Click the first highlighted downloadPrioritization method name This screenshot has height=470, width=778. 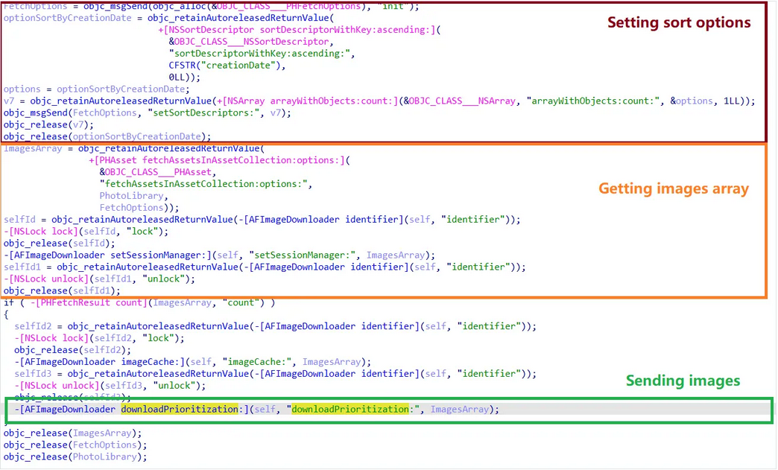(x=180, y=409)
